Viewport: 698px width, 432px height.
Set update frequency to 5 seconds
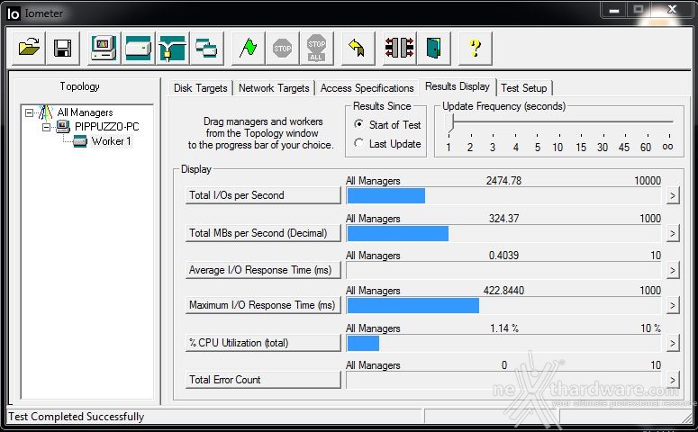538,148
